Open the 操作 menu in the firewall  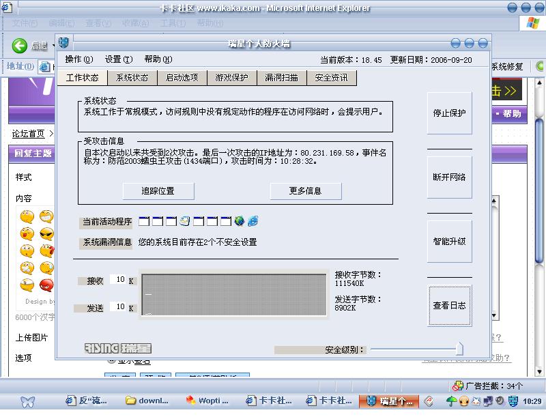[79, 59]
